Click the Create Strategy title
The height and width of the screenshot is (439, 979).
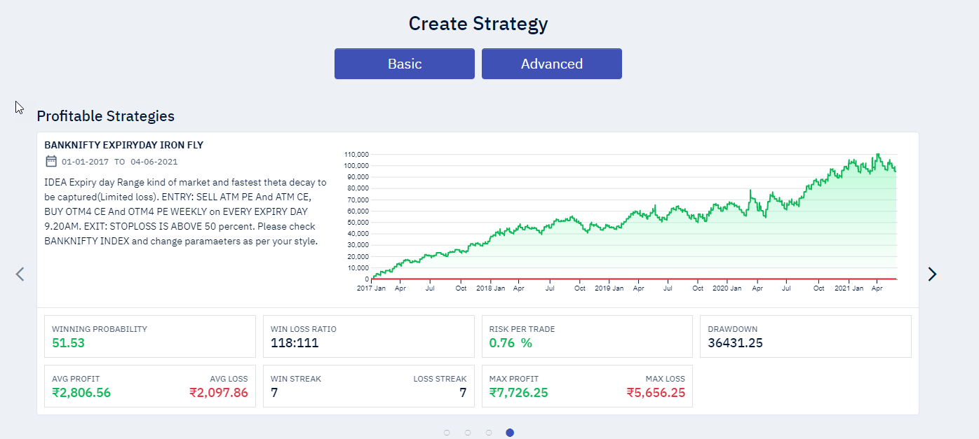(479, 23)
